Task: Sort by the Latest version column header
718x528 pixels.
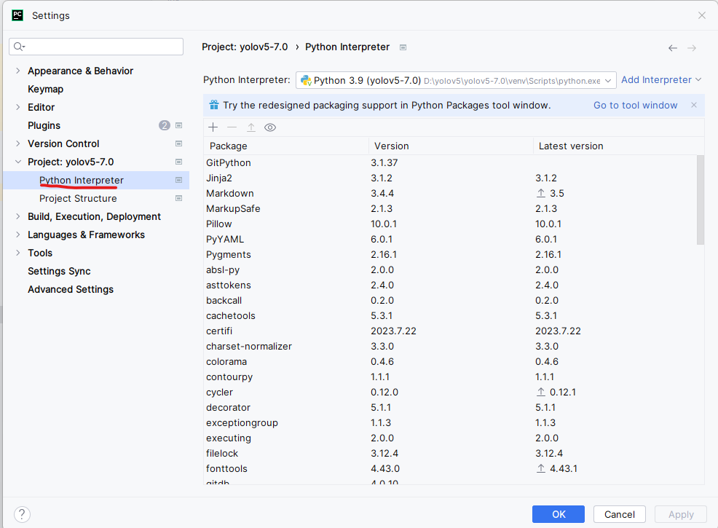Action: [x=618, y=146]
